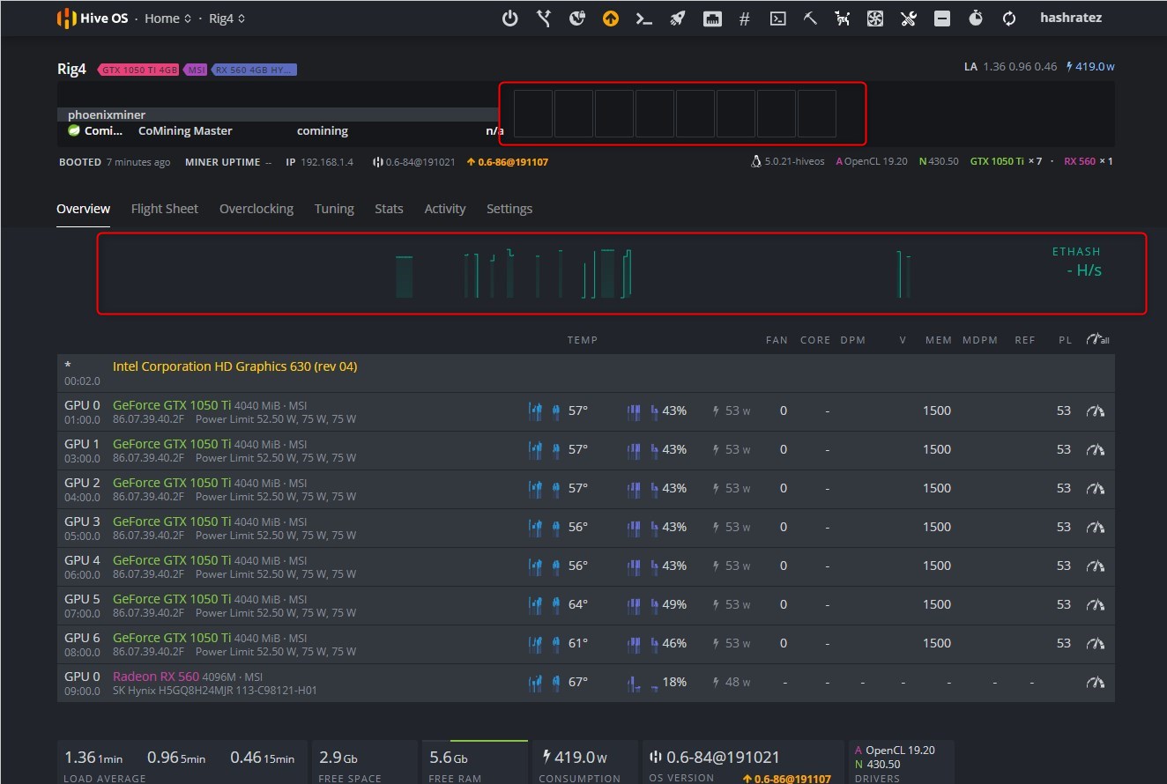Click the 1500 MEM value in GPU 3 row

coord(937,527)
